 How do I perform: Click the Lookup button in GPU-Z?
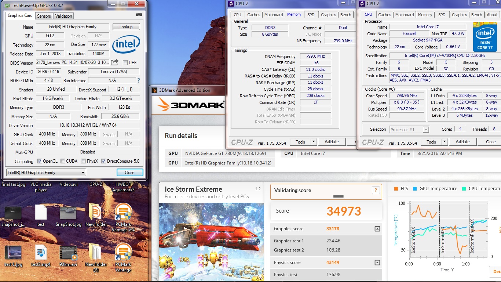126,27
